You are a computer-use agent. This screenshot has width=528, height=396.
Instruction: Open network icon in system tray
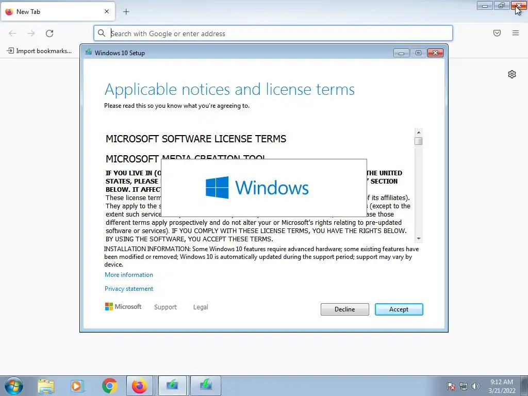tap(464, 386)
